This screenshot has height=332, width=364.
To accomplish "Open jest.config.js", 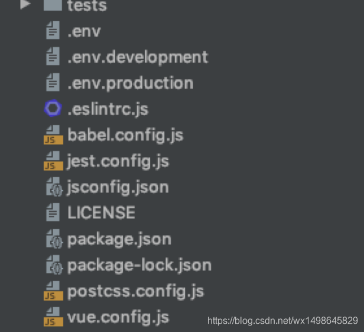I will click(x=118, y=161).
